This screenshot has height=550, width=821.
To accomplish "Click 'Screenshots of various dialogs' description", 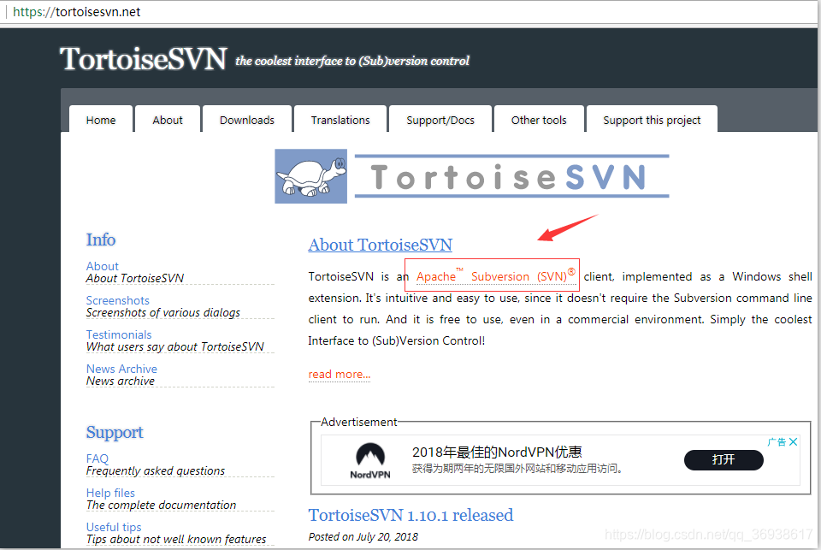I will point(162,312).
